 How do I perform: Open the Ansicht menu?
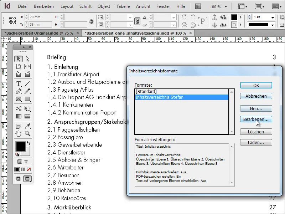click(x=143, y=6)
